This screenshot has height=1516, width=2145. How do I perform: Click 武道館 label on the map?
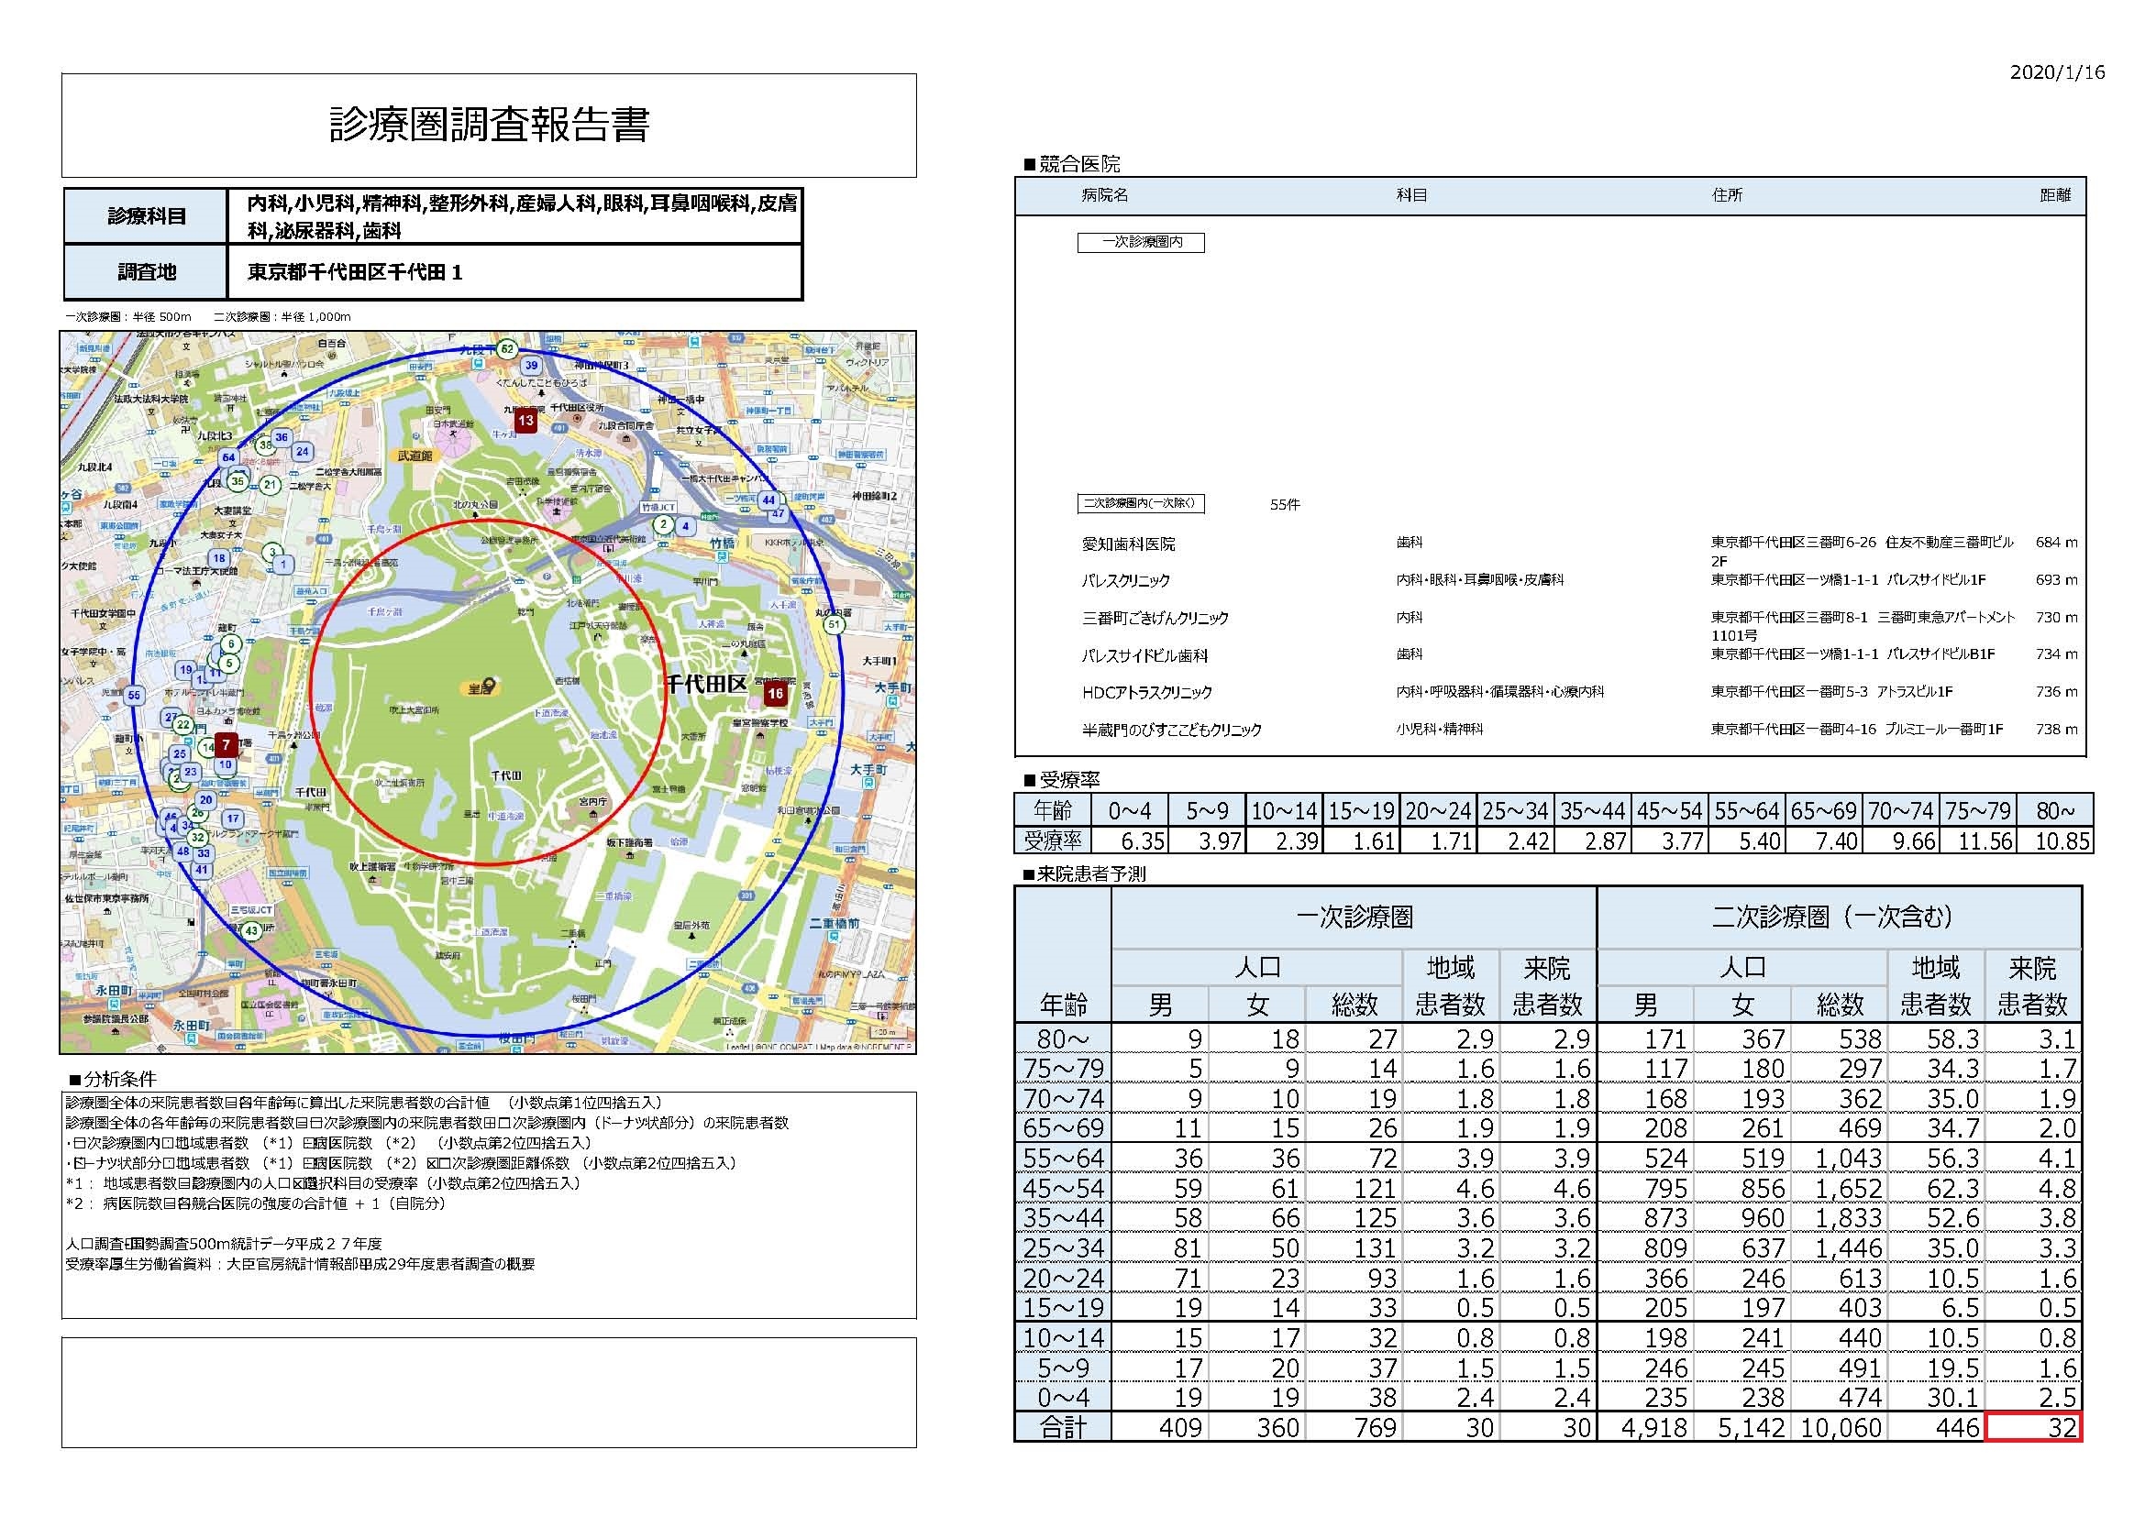[x=415, y=456]
